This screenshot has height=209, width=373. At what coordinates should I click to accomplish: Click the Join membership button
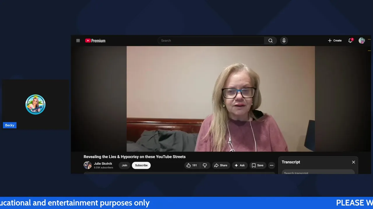tap(124, 165)
